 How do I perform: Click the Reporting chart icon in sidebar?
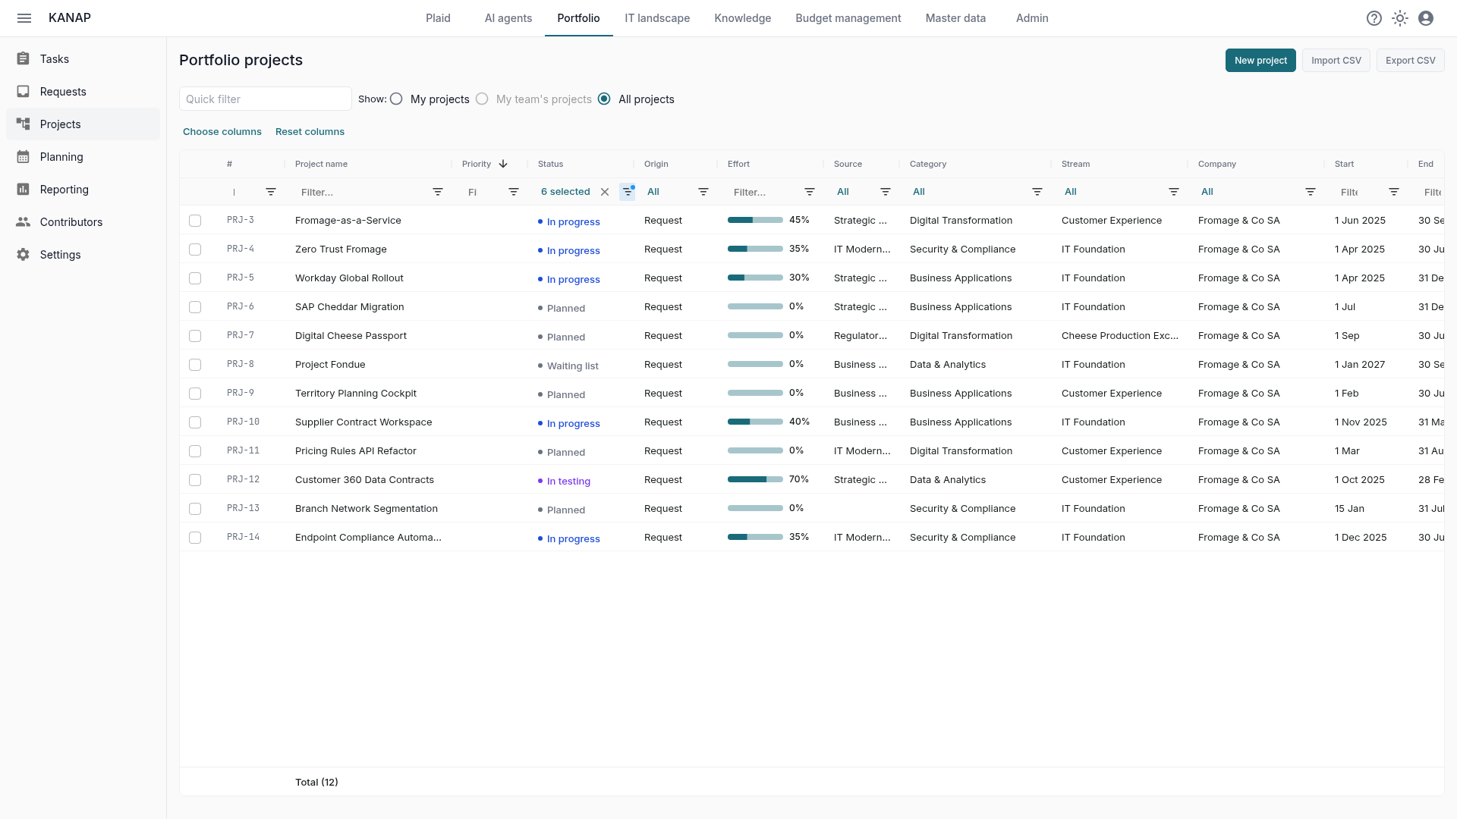(x=24, y=189)
